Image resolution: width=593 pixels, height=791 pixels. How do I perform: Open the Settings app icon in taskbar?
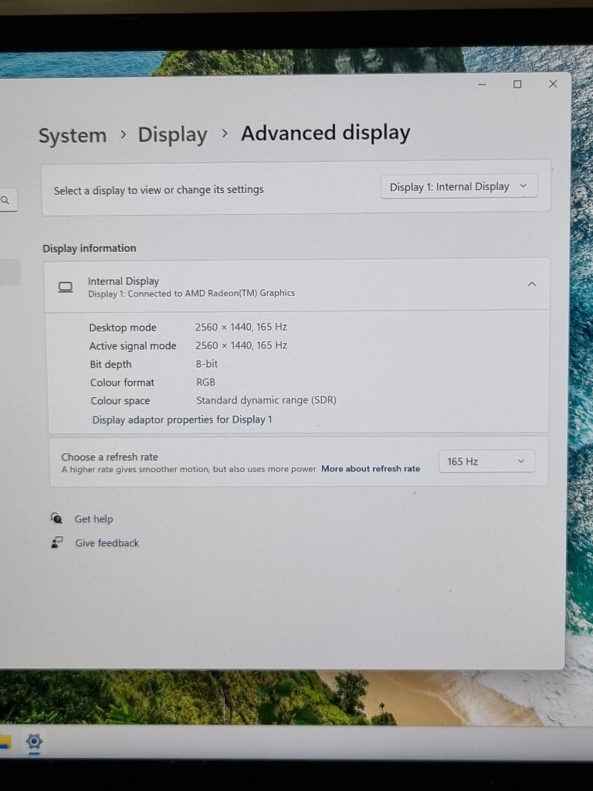tap(34, 742)
